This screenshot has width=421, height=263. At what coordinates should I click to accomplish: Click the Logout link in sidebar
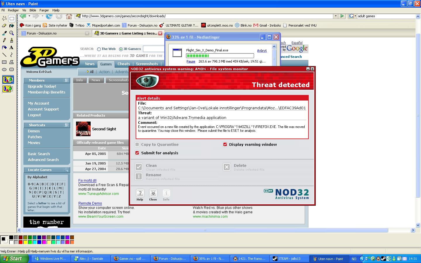pyautogui.click(x=34, y=115)
